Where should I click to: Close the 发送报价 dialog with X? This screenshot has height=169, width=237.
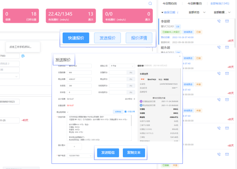(x=180, y=56)
